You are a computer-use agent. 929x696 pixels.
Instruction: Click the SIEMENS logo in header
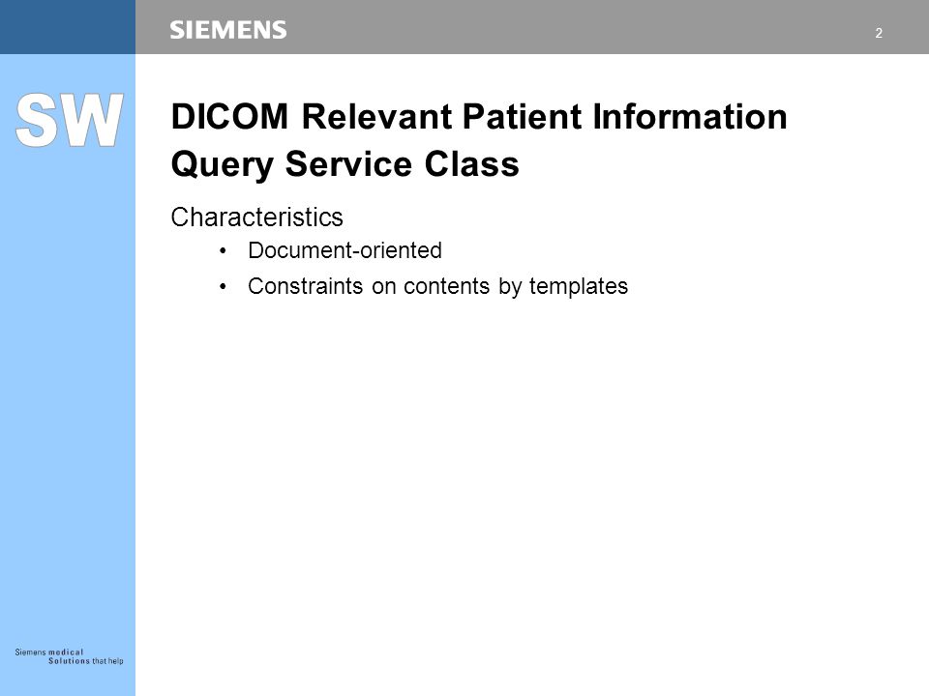coord(228,30)
